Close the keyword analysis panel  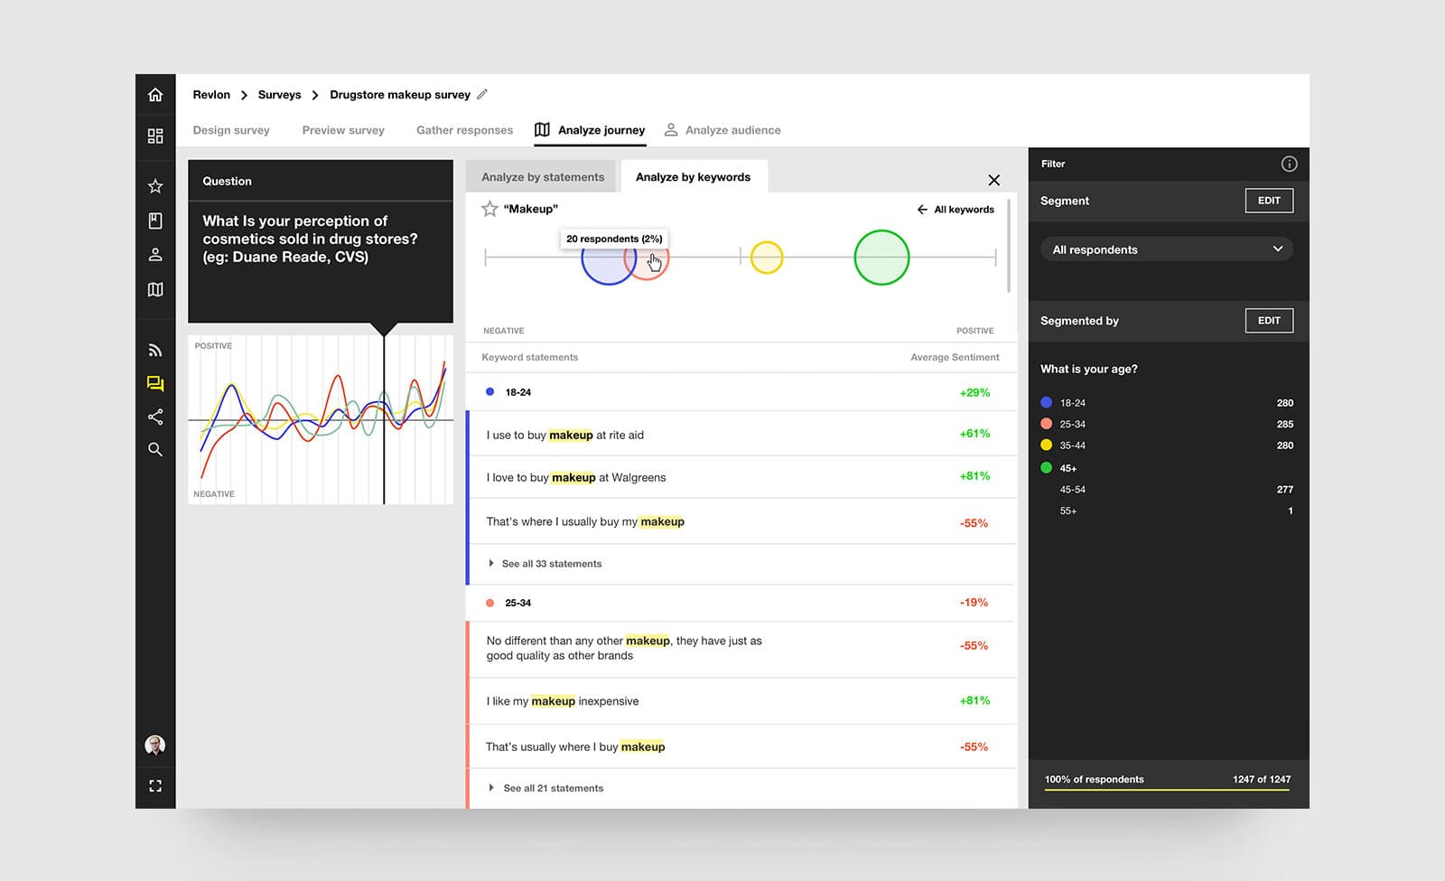point(994,180)
